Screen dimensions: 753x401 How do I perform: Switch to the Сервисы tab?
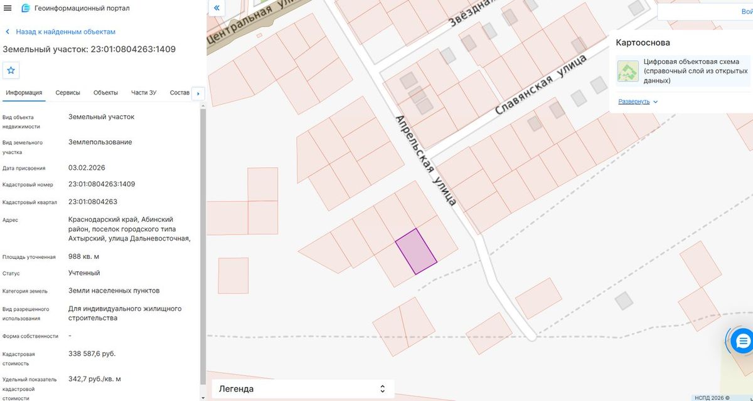click(x=68, y=93)
